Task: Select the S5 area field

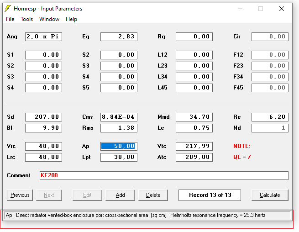Action: (119, 88)
